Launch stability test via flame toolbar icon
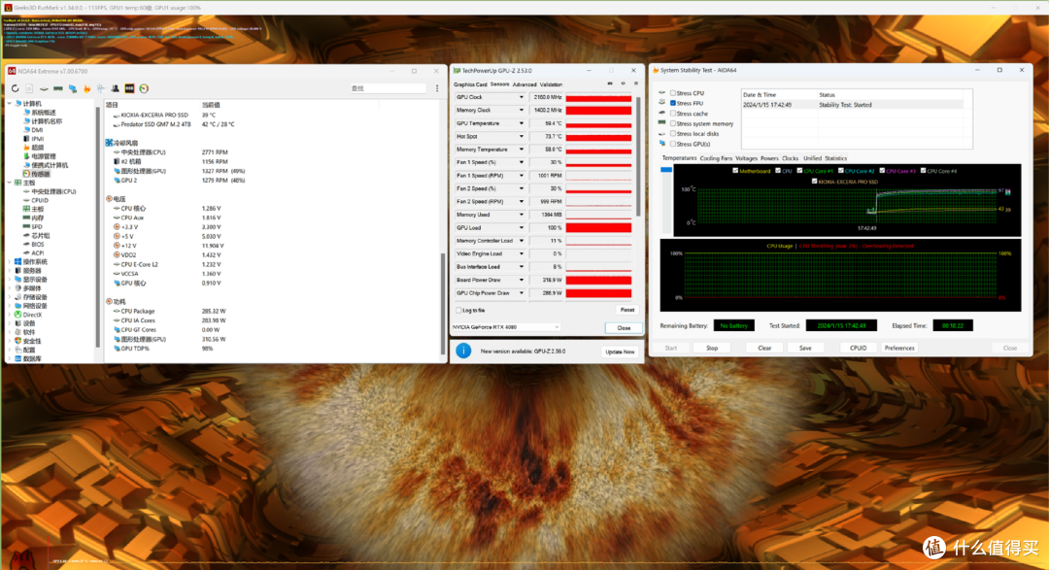 point(87,88)
